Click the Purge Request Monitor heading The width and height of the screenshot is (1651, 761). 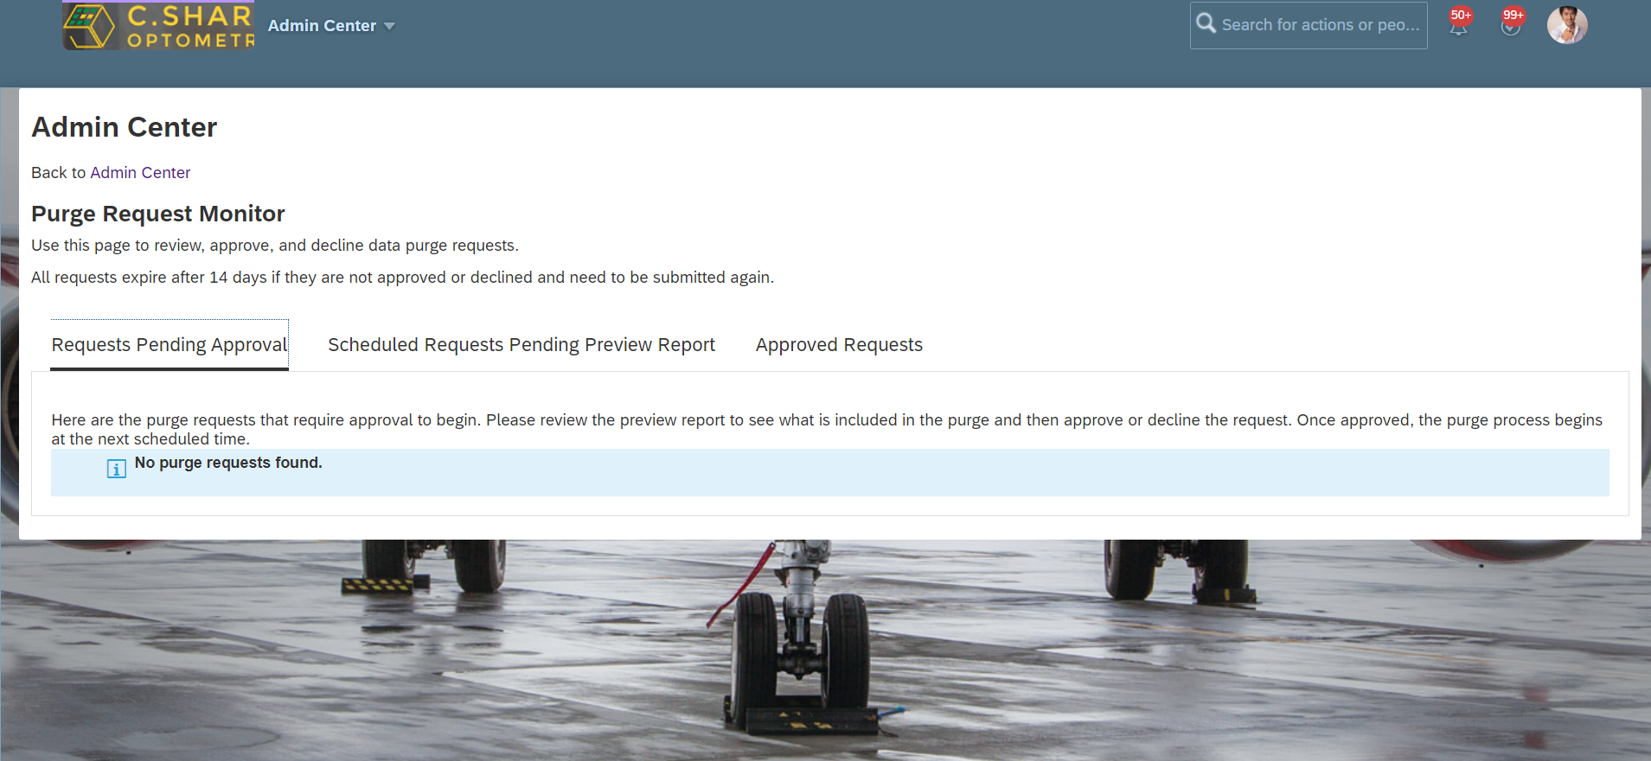158,214
